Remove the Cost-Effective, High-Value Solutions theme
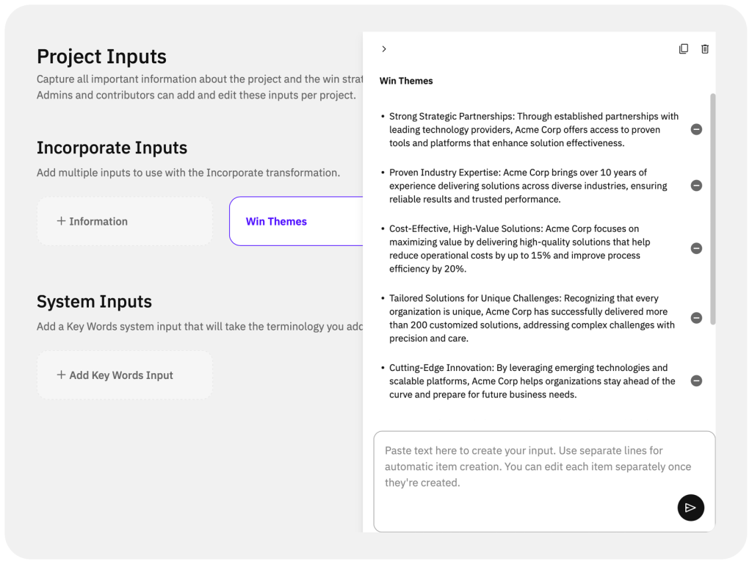Image resolution: width=752 pixels, height=564 pixels. point(696,248)
